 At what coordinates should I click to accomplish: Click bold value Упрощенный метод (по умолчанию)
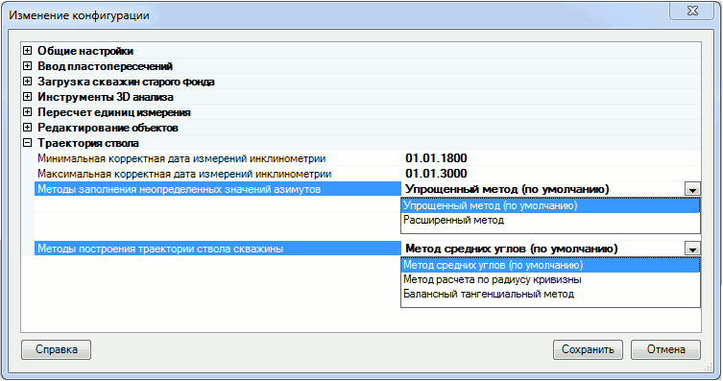click(x=507, y=189)
